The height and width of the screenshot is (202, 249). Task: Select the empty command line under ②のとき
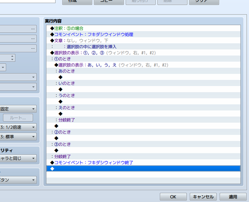pyautogui.click(x=144, y=138)
